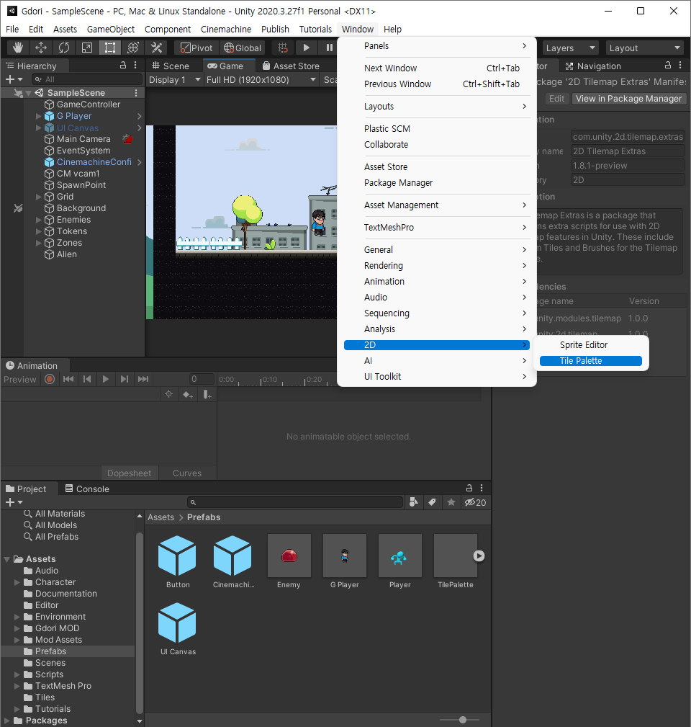
Task: Lock the Inspector panel
Action: pyautogui.click(x=668, y=66)
